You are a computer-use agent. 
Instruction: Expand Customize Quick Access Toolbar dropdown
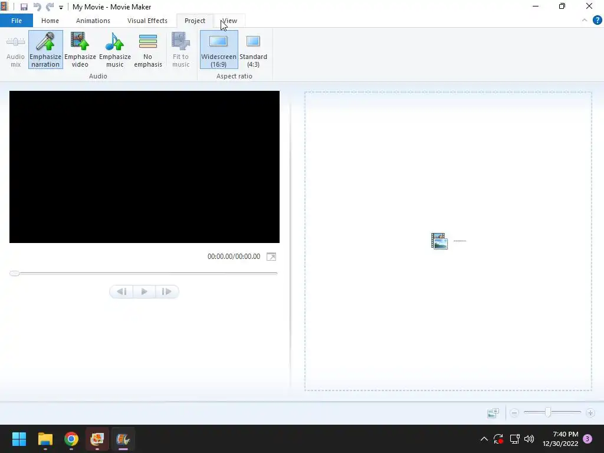pyautogui.click(x=61, y=7)
